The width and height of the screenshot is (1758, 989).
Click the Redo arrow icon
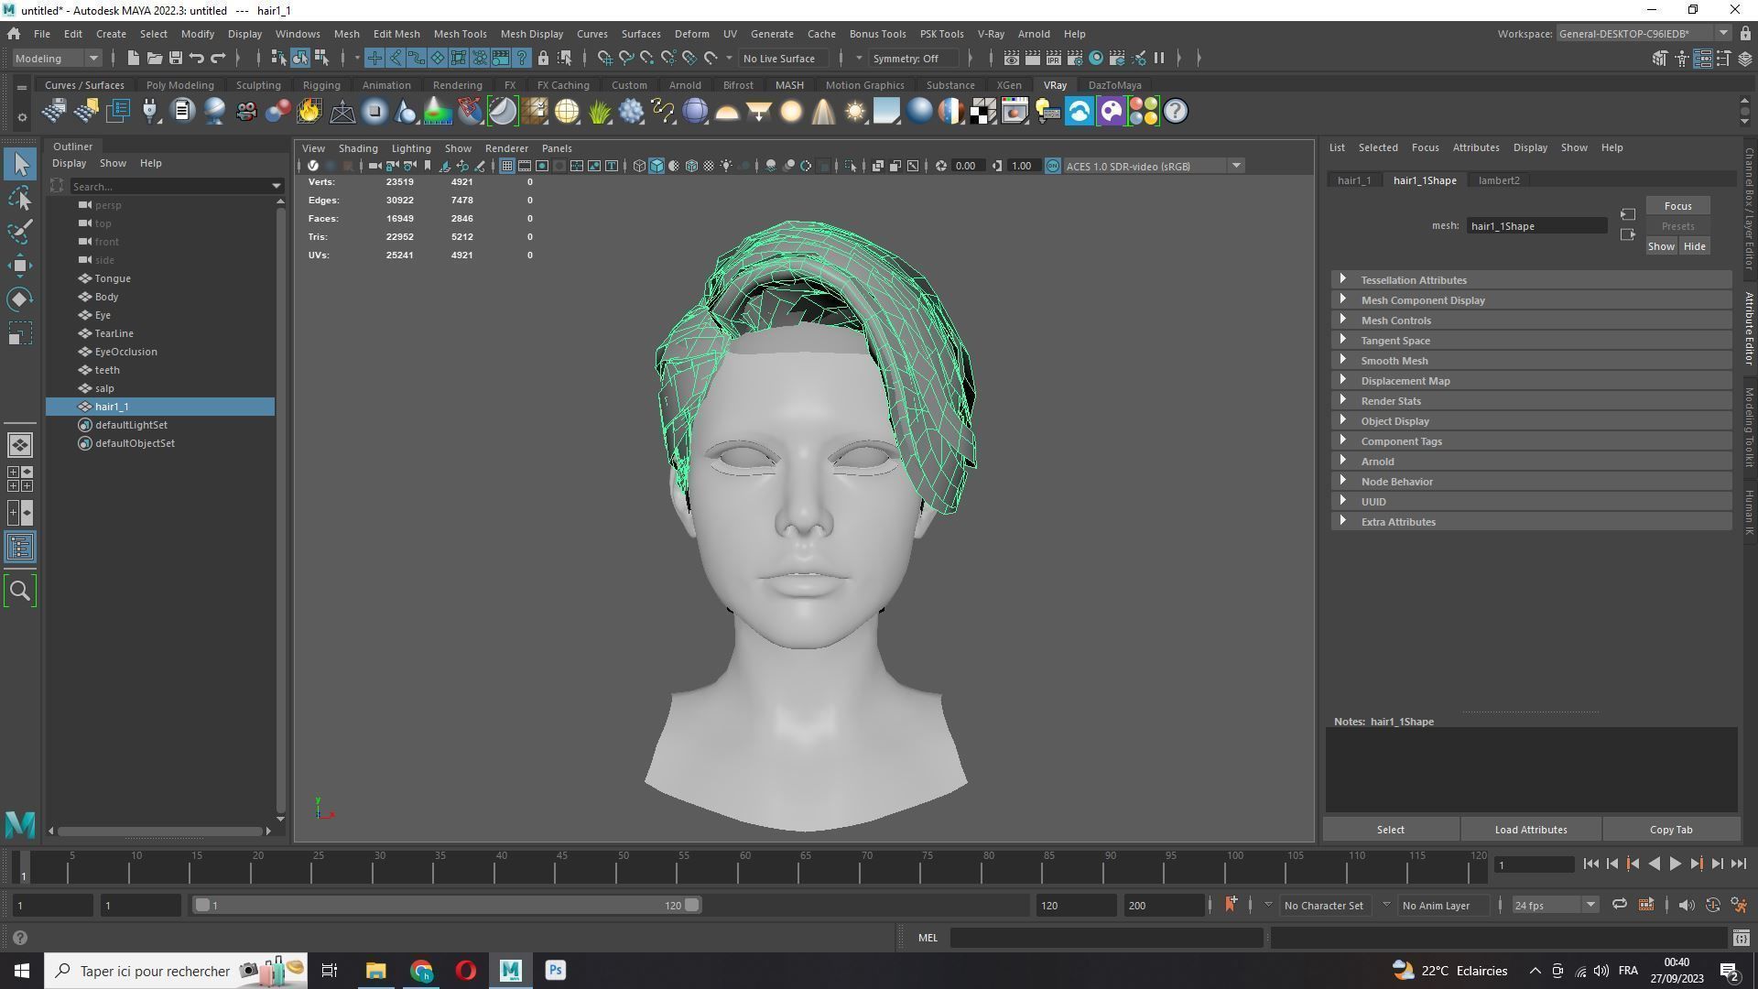(218, 59)
